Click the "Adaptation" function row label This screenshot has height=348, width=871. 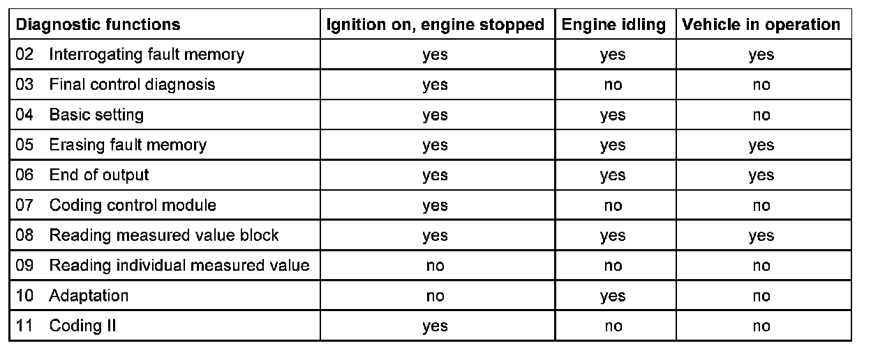[x=89, y=295]
